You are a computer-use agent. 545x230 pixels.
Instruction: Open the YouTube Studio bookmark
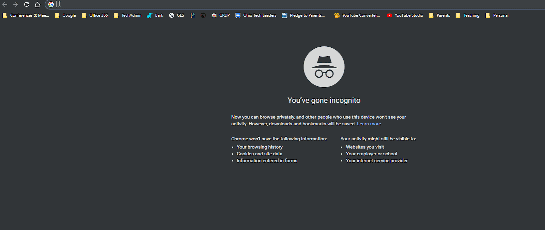coord(405,15)
